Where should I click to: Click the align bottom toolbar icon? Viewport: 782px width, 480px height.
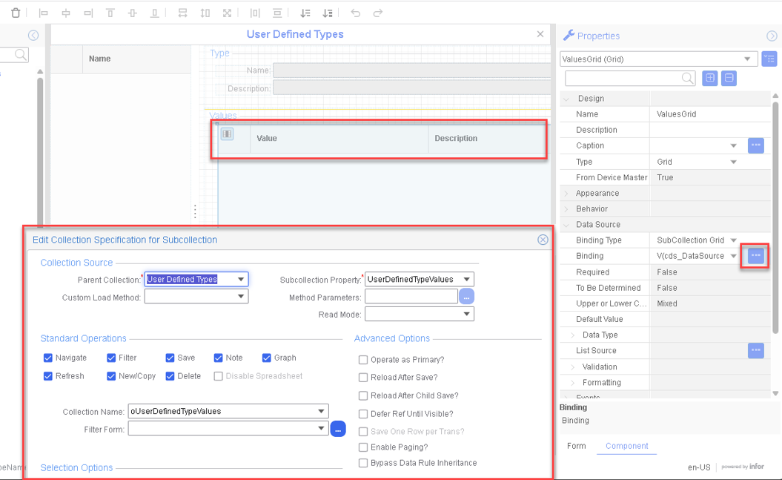point(155,13)
